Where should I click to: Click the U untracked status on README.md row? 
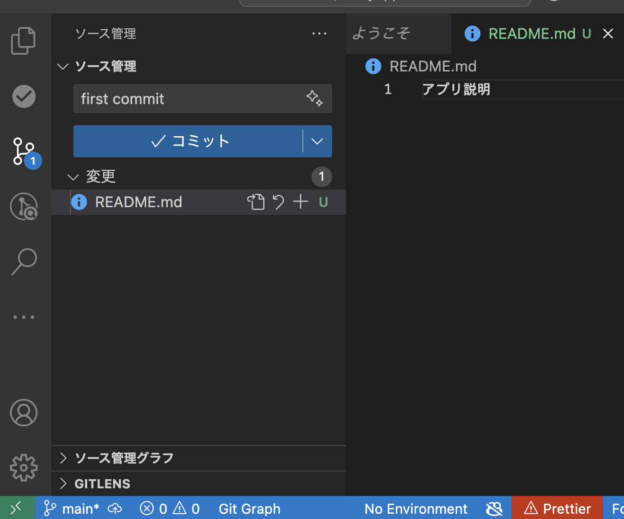coord(324,202)
